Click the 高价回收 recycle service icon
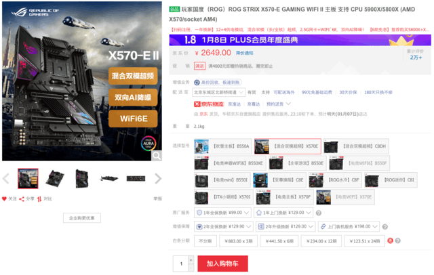This screenshot has width=434, height=275. (197, 83)
